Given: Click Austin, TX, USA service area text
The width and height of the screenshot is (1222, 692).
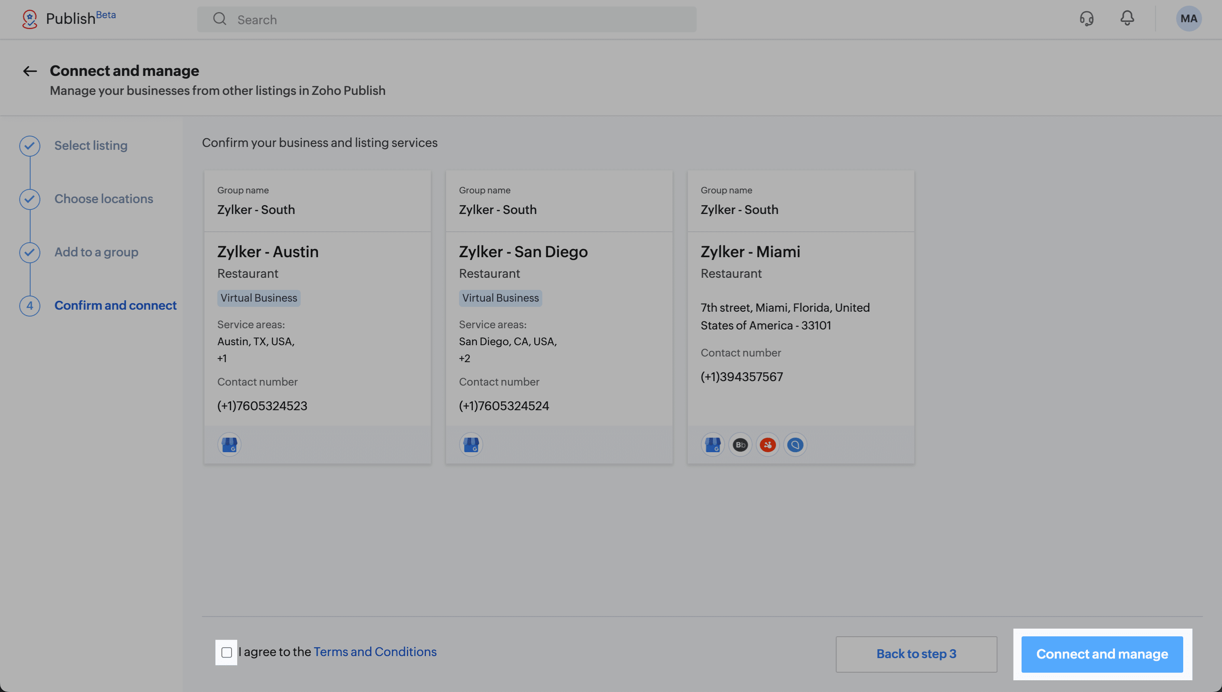Looking at the screenshot, I should 256,341.
